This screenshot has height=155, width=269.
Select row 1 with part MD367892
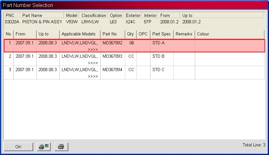point(112,43)
